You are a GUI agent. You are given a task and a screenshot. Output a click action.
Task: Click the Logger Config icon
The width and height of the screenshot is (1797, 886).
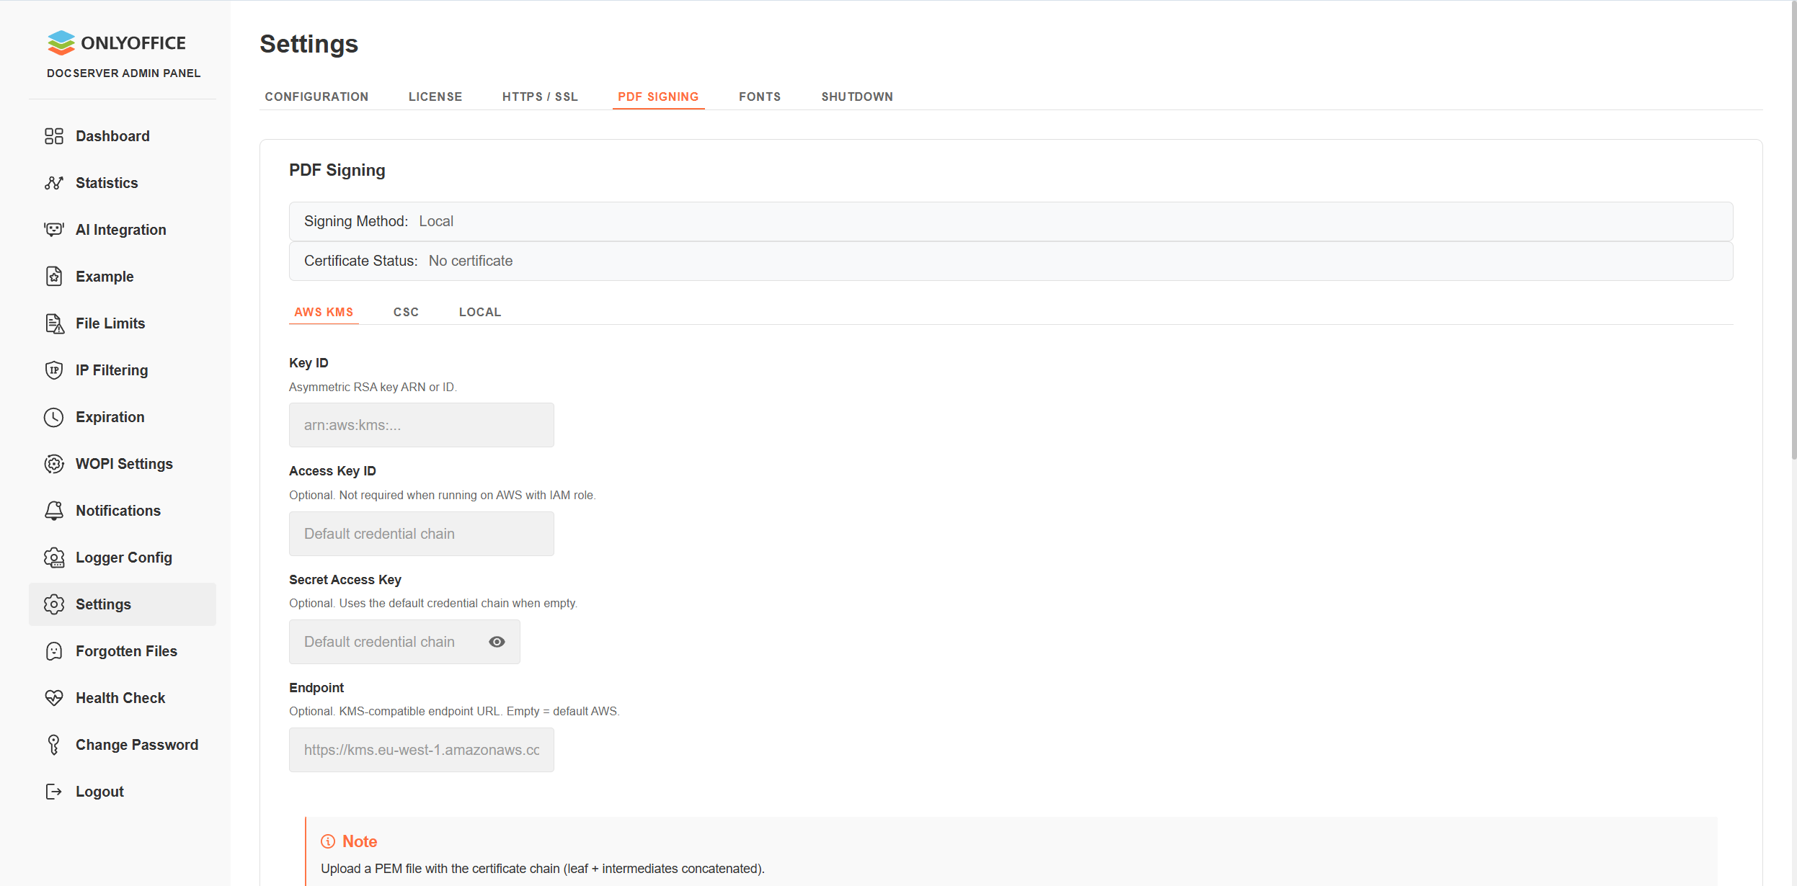(x=55, y=557)
